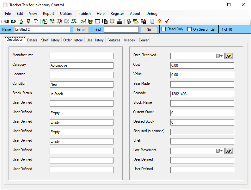Enable the Read Only checkbox
Screen dimensions: 251x190
(164, 29)
